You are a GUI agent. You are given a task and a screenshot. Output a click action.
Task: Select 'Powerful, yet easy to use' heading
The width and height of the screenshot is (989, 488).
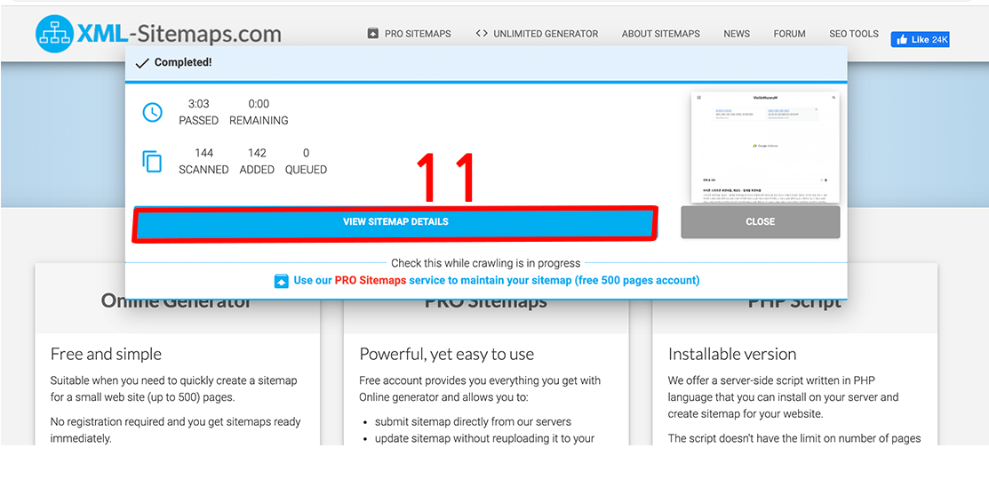(447, 354)
